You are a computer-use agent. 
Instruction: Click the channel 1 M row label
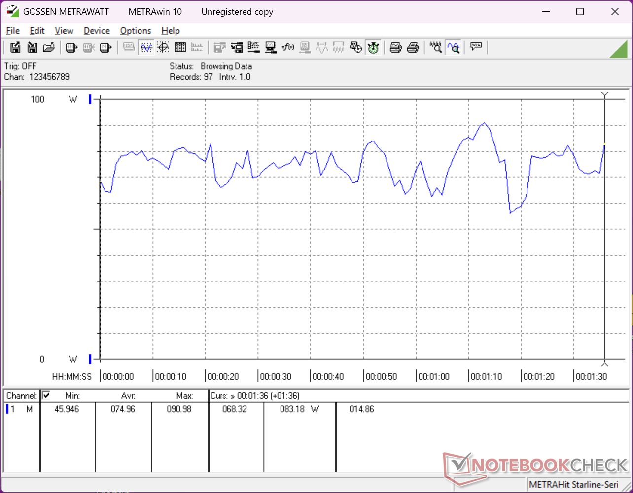coord(20,409)
